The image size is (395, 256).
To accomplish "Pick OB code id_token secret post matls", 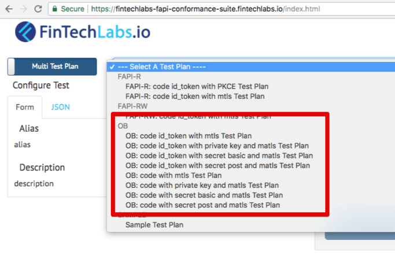I will (x=217, y=165).
